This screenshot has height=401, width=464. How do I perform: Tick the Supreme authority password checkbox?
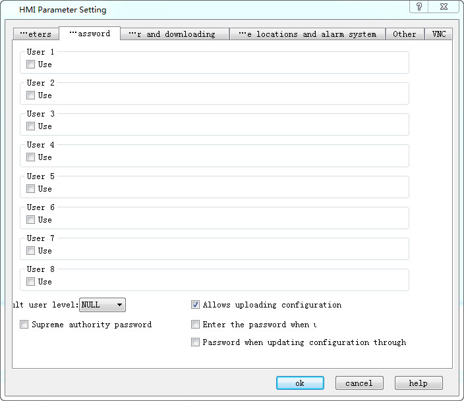(x=24, y=325)
